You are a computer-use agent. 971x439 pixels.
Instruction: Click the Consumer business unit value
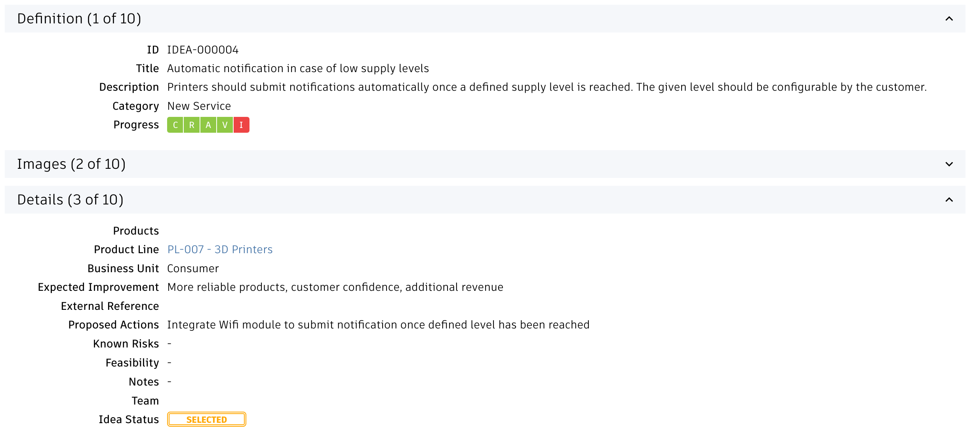click(193, 269)
